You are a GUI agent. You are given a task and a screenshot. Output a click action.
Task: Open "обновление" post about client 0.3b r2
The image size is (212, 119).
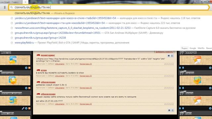[48, 82]
